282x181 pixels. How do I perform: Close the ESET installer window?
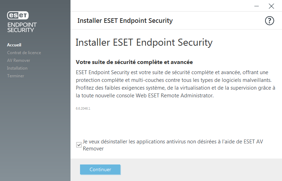[271, 6]
